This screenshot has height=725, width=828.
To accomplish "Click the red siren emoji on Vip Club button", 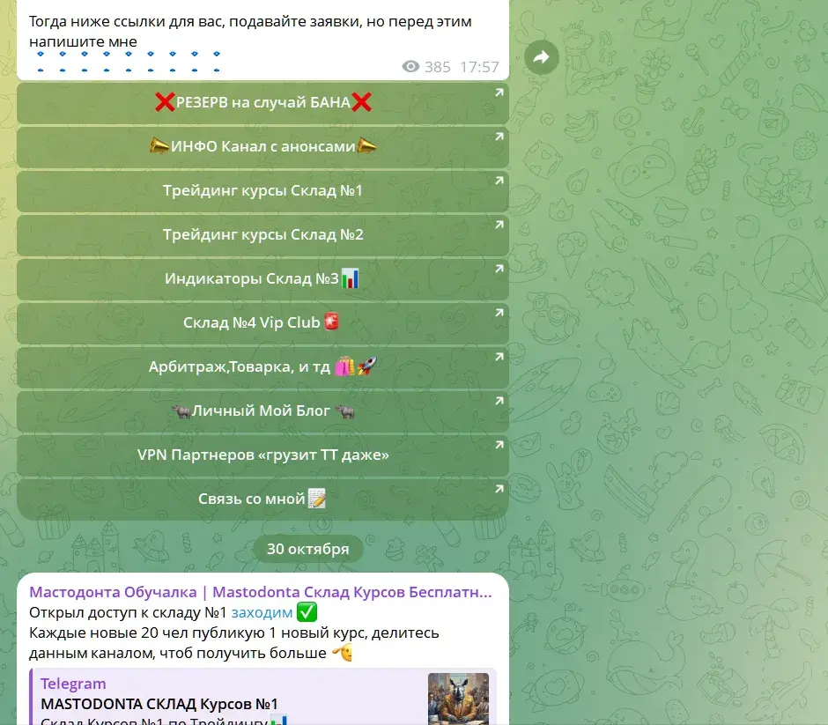I will click(331, 322).
